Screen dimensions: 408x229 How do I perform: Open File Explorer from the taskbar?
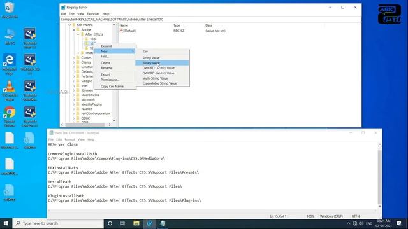tap(136, 223)
